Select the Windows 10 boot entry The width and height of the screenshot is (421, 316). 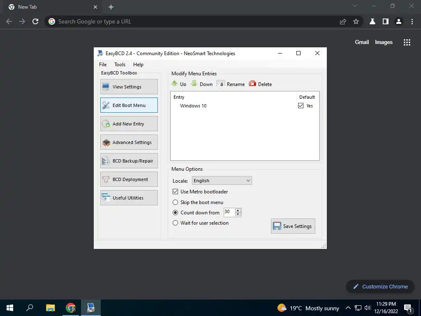[193, 106]
